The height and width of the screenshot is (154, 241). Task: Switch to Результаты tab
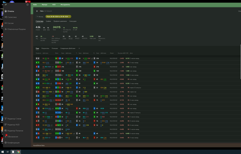45,48
